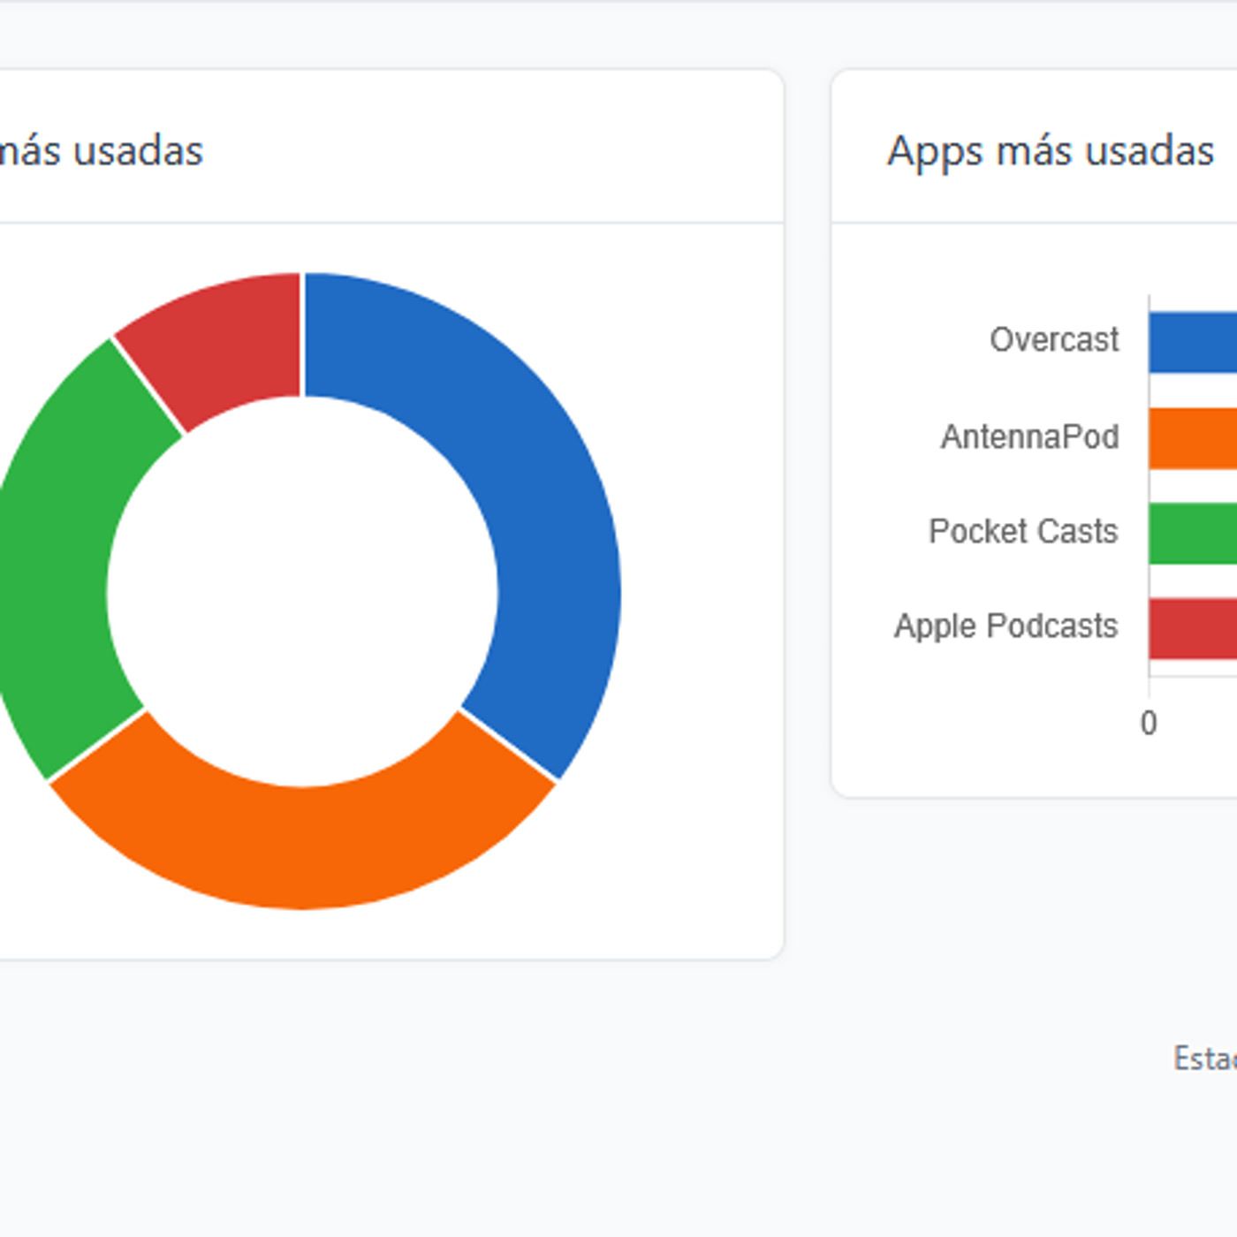Click the Pocket Casts axis label

pos(1023,531)
